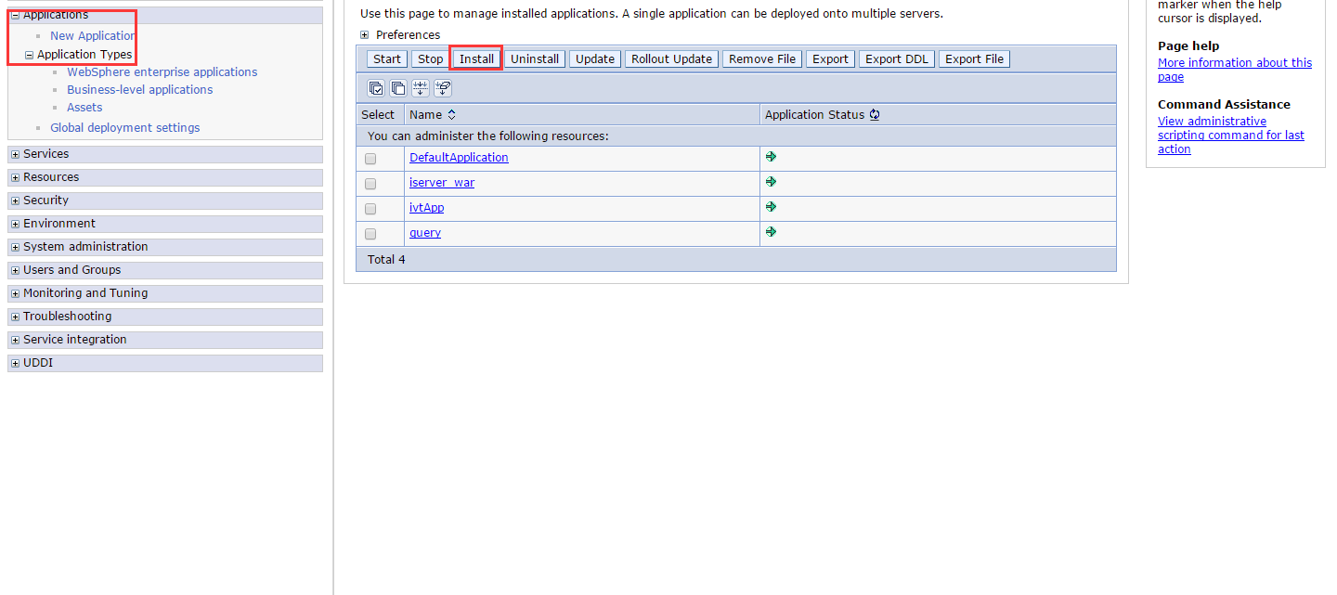Click the green status arrow for ivtApp
Viewport: 1337px width, 595px height.
click(771, 207)
